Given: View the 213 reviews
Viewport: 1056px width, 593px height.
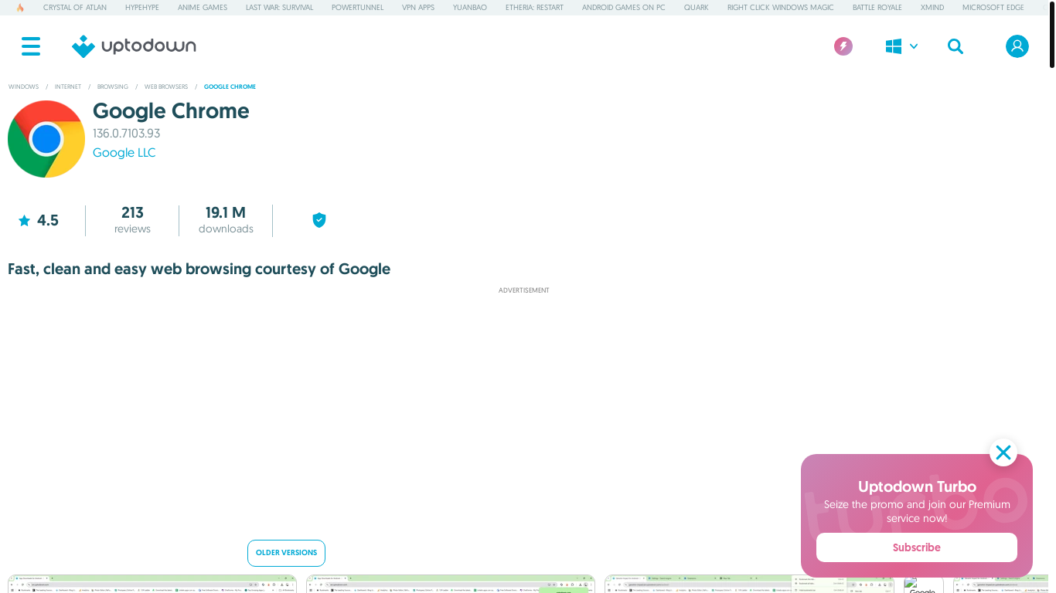Looking at the screenshot, I should (x=132, y=220).
